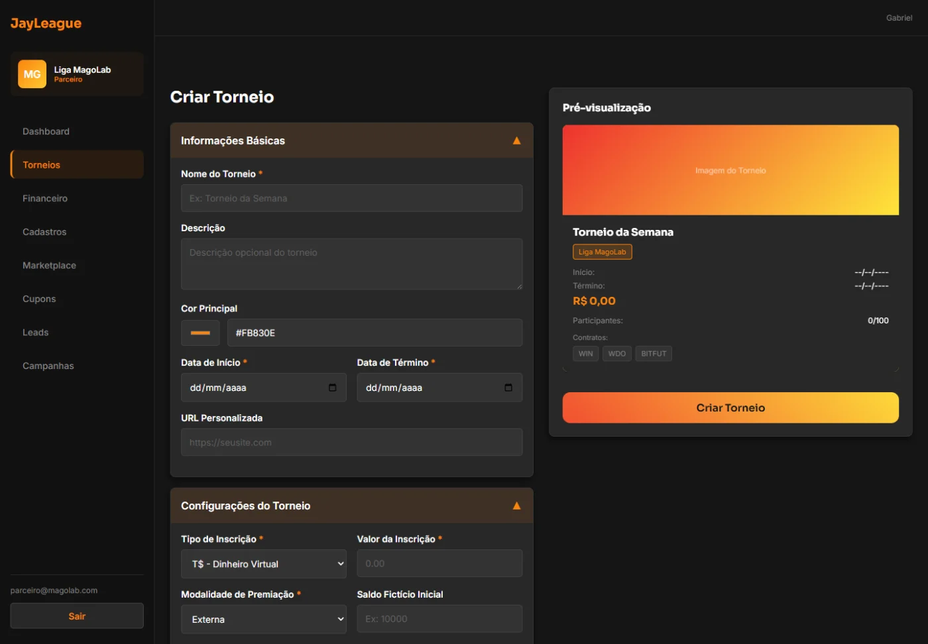Open Campanhas in the sidebar
928x644 pixels.
(77, 366)
